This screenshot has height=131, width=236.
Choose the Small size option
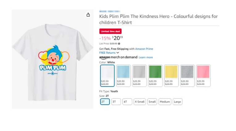pos(152,102)
